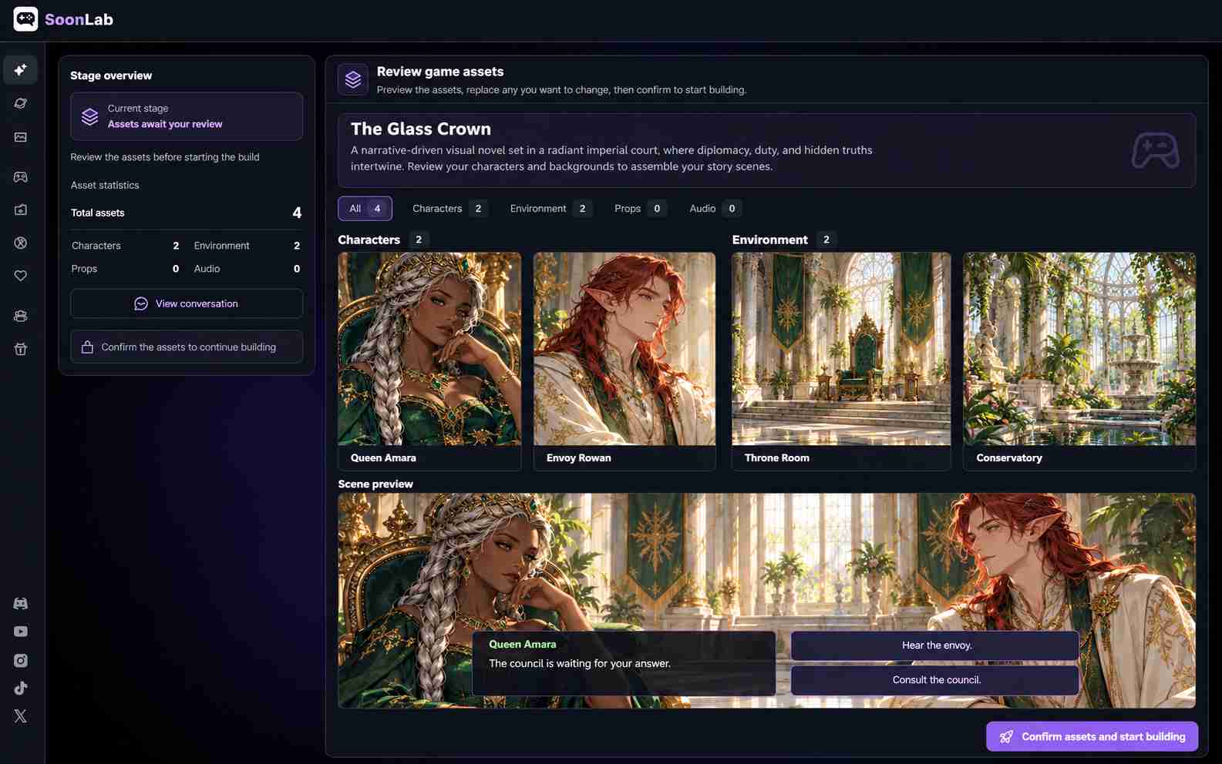Click the 'Assets await your review' status text

165,124
